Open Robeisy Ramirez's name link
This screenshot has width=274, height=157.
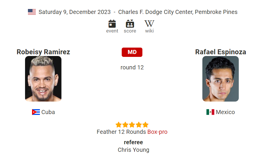click(43, 52)
